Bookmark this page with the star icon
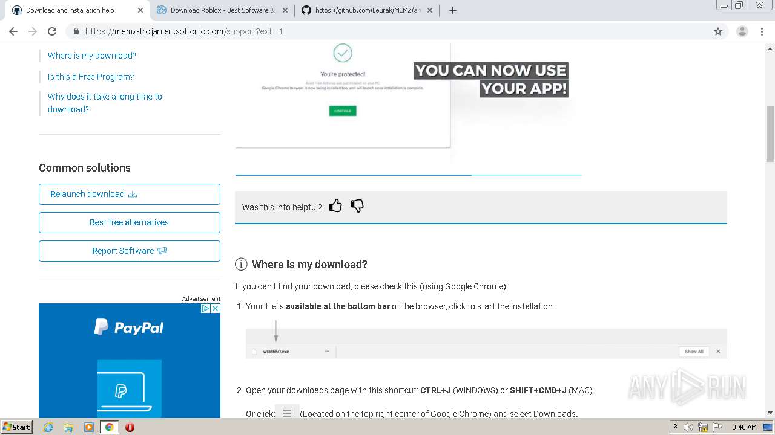775x435 pixels. (x=718, y=31)
